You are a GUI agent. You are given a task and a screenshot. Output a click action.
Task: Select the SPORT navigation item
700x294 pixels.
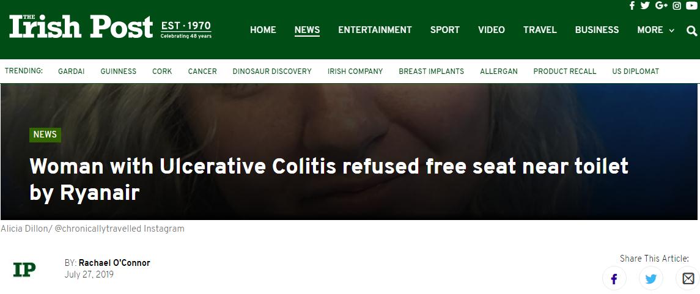pyautogui.click(x=444, y=30)
